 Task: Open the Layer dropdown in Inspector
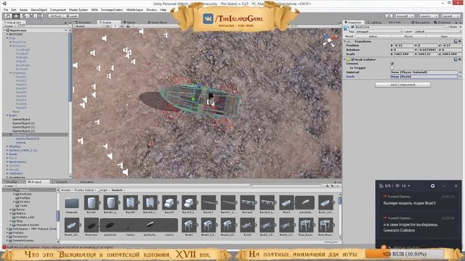[437, 31]
